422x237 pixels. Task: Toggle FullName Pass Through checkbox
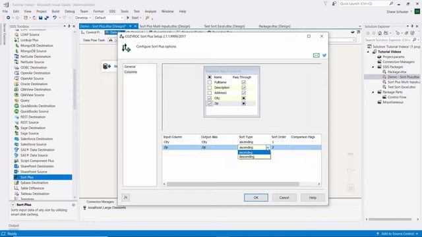tap(243, 82)
